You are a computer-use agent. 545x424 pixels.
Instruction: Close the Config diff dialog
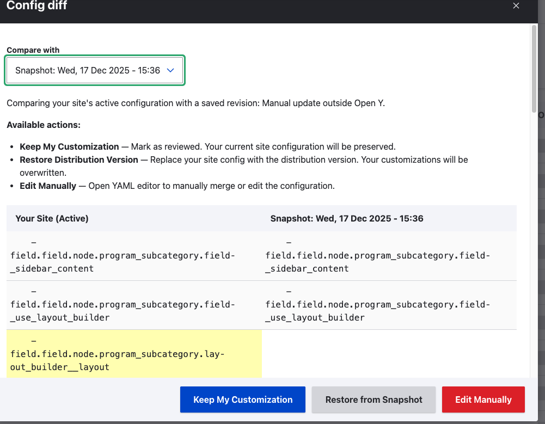tap(516, 6)
